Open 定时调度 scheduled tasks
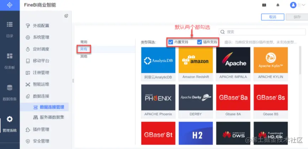The image size is (308, 149). tap(41, 49)
